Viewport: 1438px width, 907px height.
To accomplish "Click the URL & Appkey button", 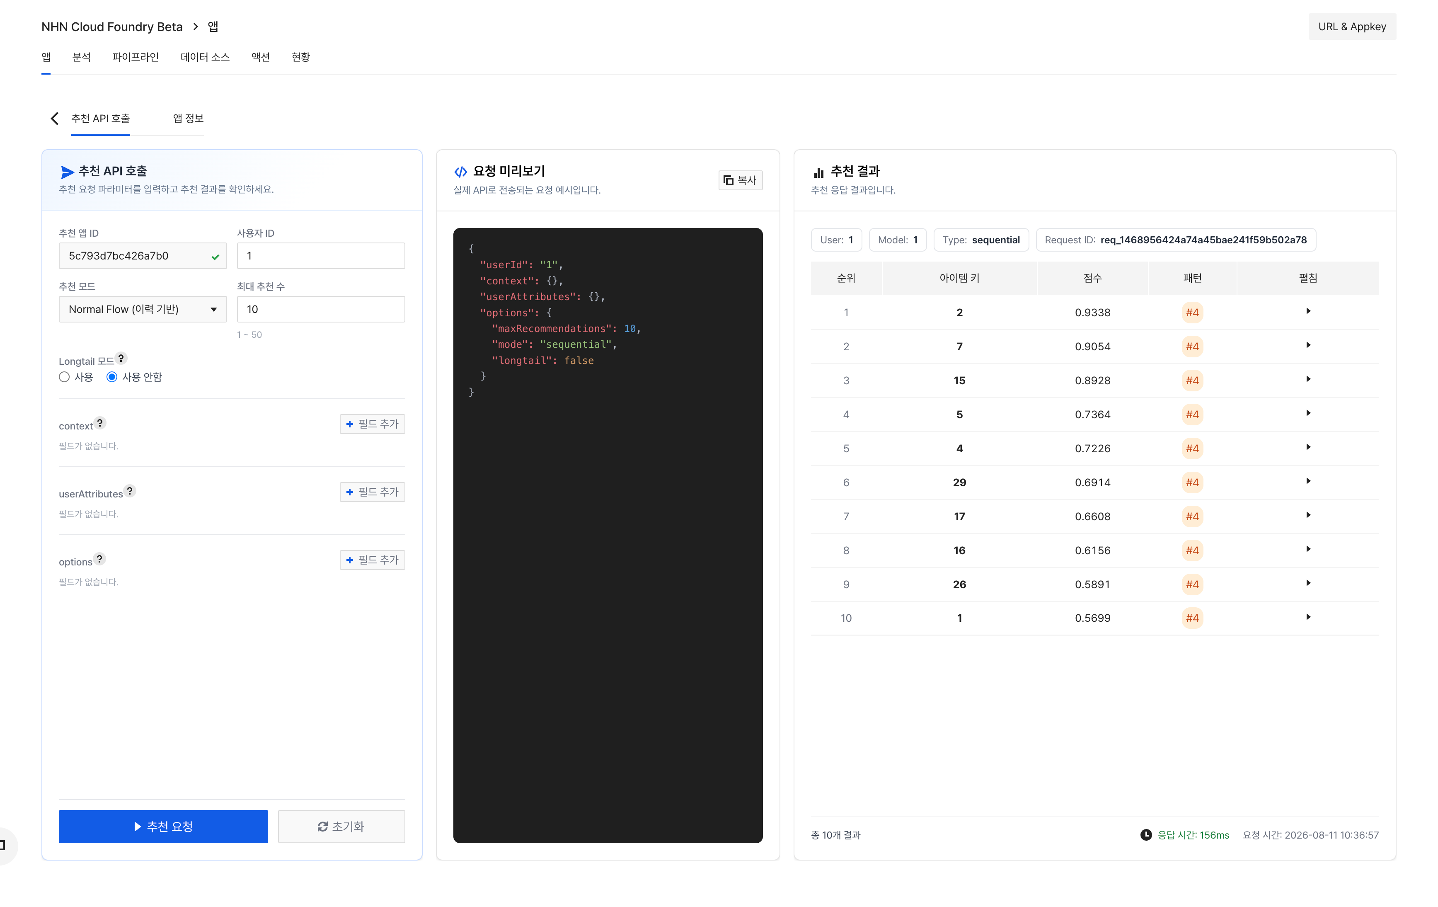I will (1352, 26).
